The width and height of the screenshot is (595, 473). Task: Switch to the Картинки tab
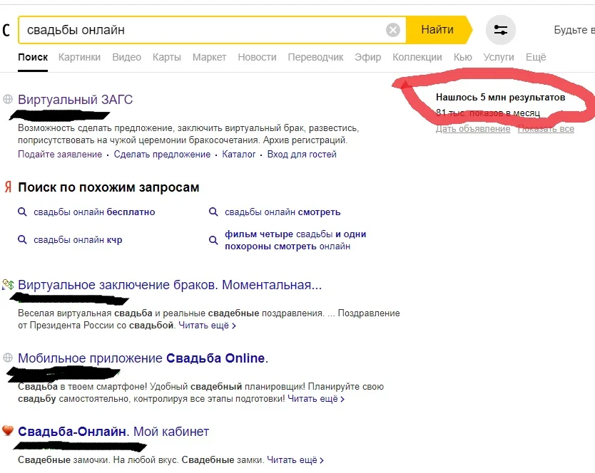pyautogui.click(x=79, y=57)
